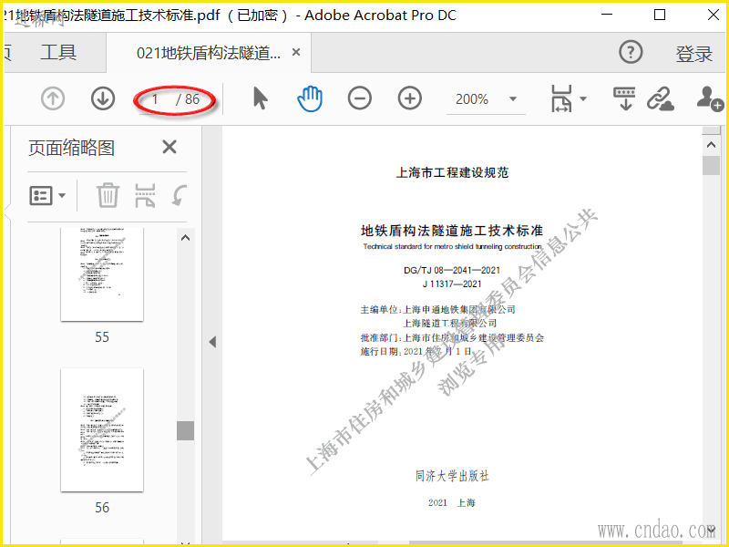Open the help question mark icon
Viewport: 729px width, 547px height.
(631, 52)
